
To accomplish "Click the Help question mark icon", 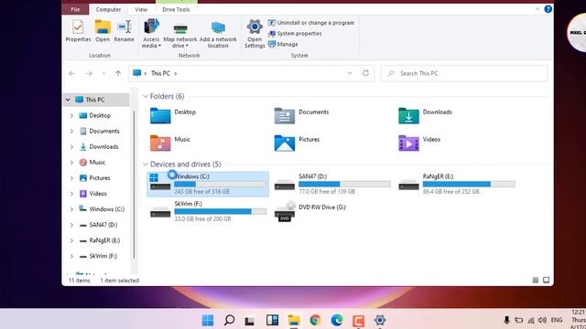I will [x=548, y=9].
